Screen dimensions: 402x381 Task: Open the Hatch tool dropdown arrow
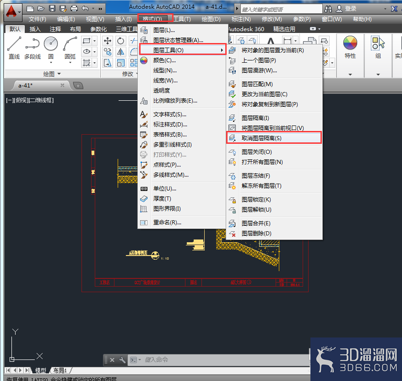click(x=95, y=63)
